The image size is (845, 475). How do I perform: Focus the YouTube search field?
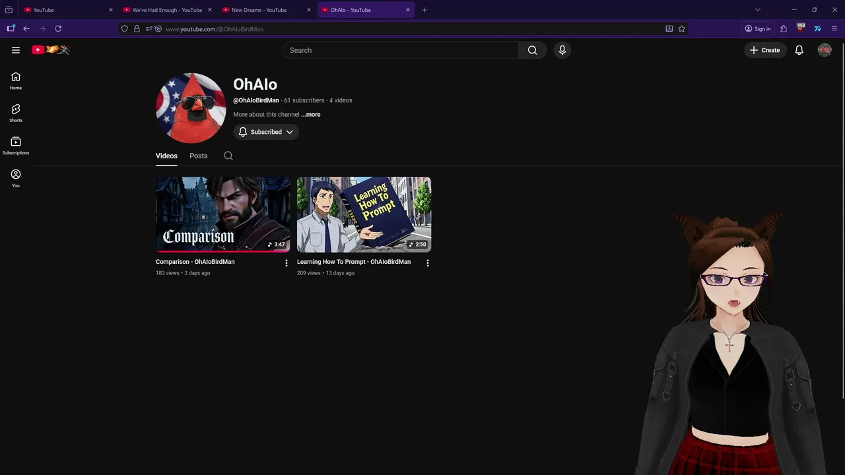(x=401, y=50)
